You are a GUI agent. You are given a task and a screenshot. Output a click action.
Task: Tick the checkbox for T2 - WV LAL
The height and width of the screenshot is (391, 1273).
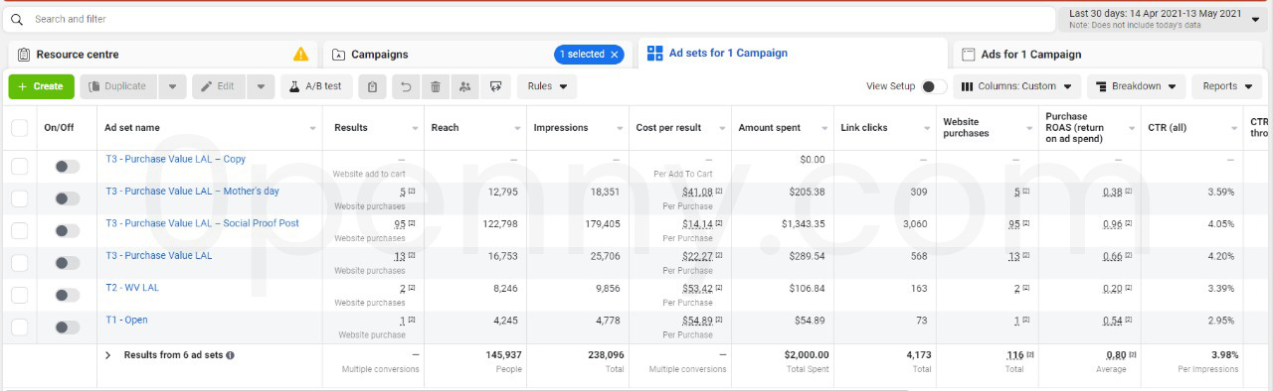coord(20,295)
